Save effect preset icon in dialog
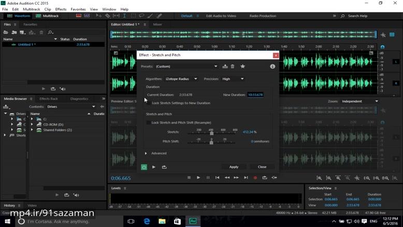403x227 pixels. point(225,66)
